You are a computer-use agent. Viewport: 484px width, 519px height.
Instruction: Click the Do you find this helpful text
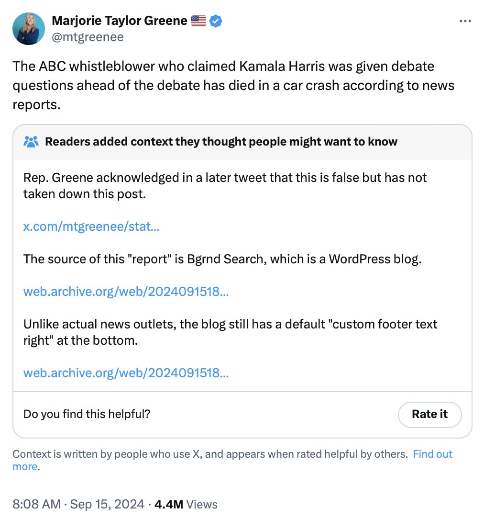(87, 414)
